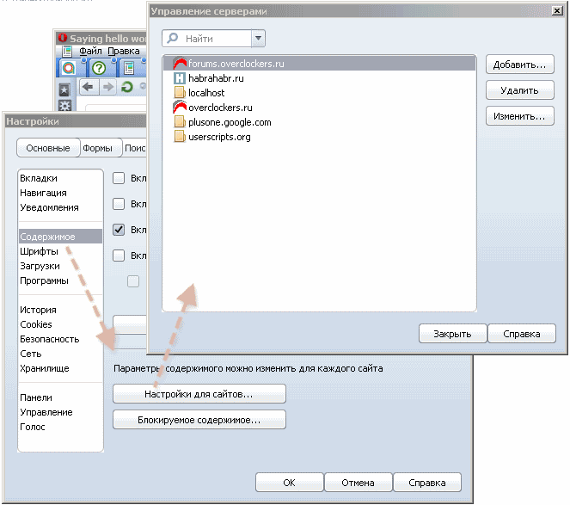Select the habrahabr.ru 'H' icon

click(x=180, y=78)
